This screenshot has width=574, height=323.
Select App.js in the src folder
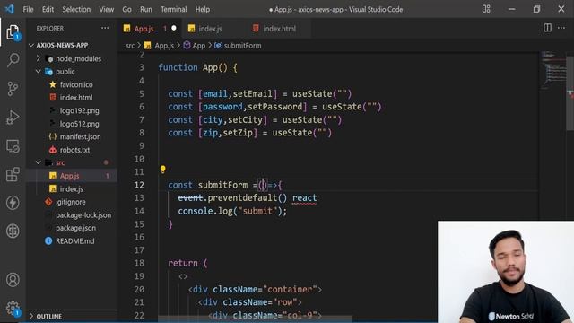(x=70, y=176)
